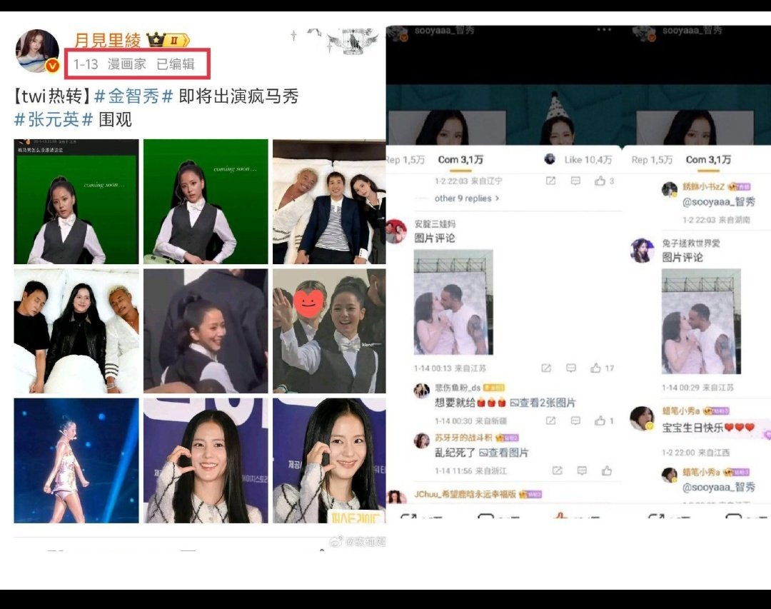Viewport: 771px width, 609px height.
Task: Open username 兔子拯救世界爱
Action: 691,243
